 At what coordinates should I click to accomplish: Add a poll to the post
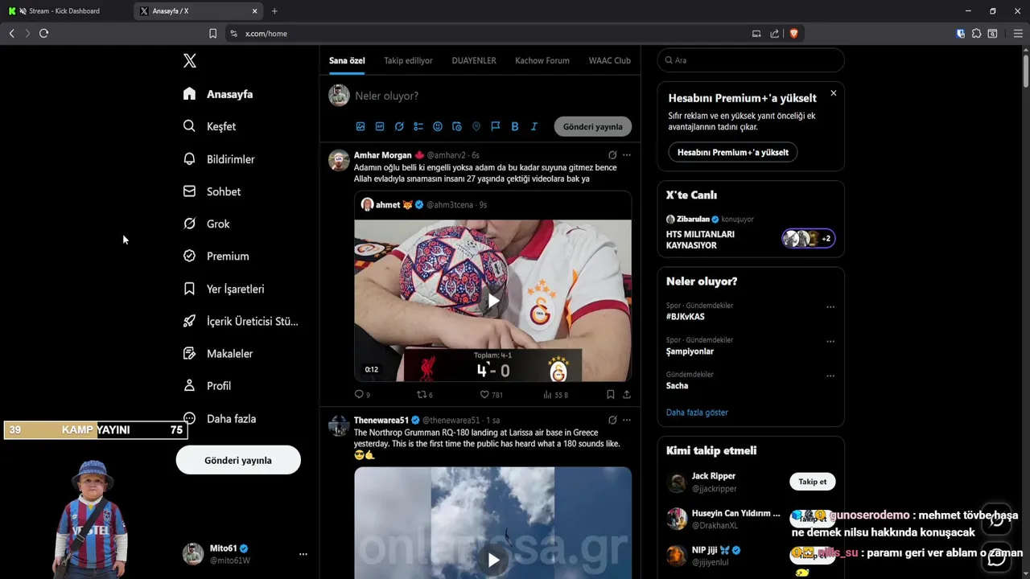tap(418, 126)
